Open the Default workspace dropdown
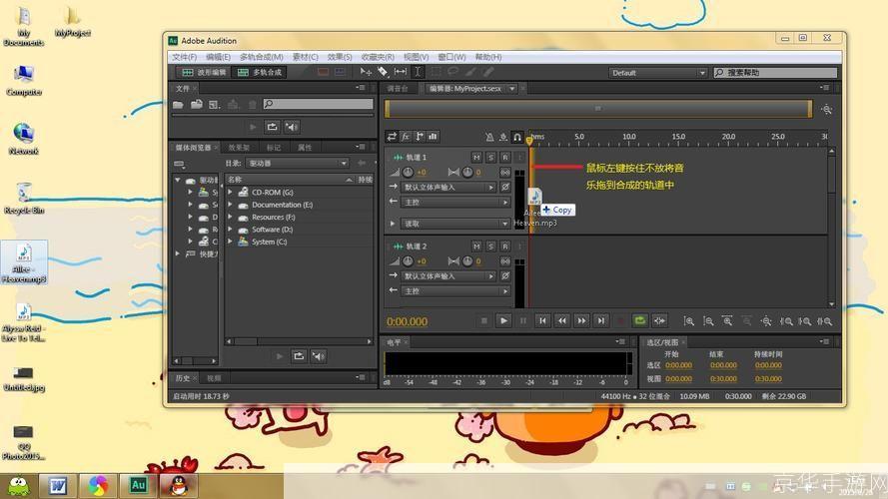The width and height of the screenshot is (888, 499). [658, 73]
